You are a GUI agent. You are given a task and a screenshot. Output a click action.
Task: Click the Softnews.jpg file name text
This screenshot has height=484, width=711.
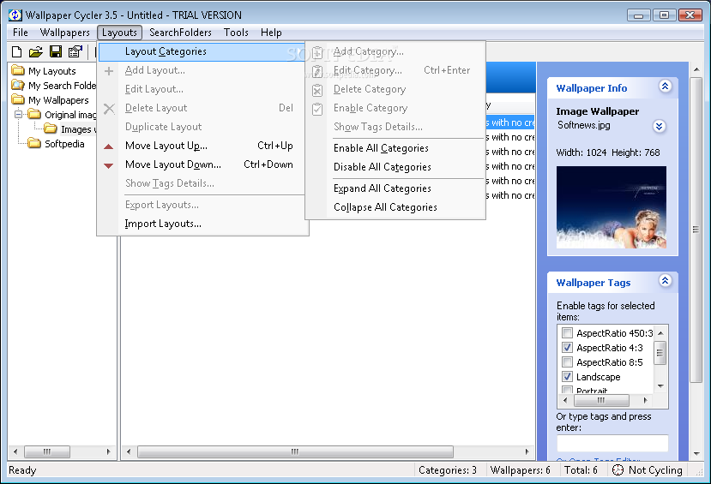tap(584, 125)
